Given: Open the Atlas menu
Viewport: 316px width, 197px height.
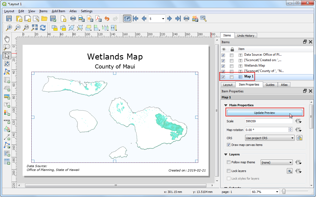Looking at the screenshot, I should [x=73, y=11].
